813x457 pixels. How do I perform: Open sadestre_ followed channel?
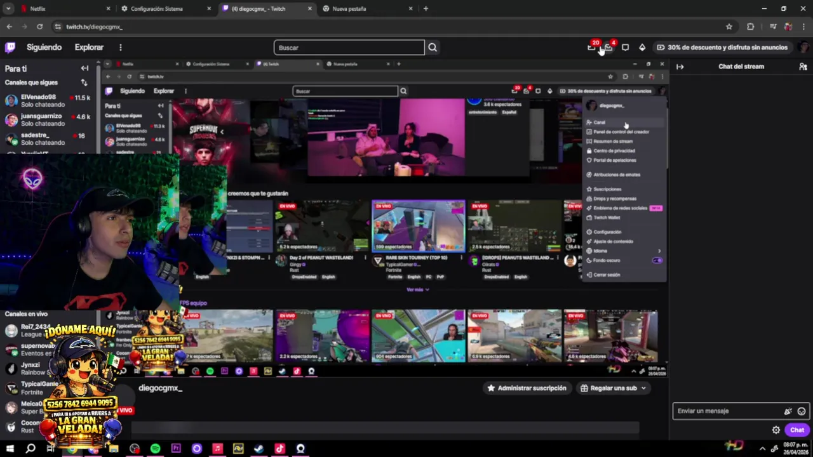(48, 139)
